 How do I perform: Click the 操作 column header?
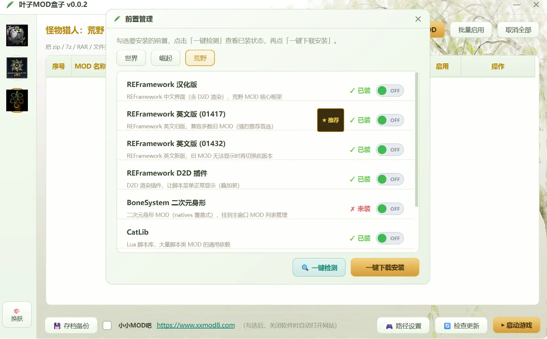498,66
